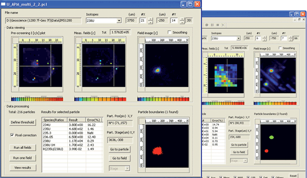Click the Error(%) column header in front window
This screenshot has width=307, height=178.
(94, 120)
